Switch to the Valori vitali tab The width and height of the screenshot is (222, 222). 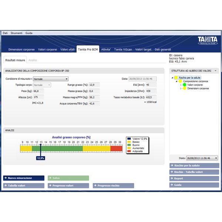pyautogui.click(x=67, y=49)
